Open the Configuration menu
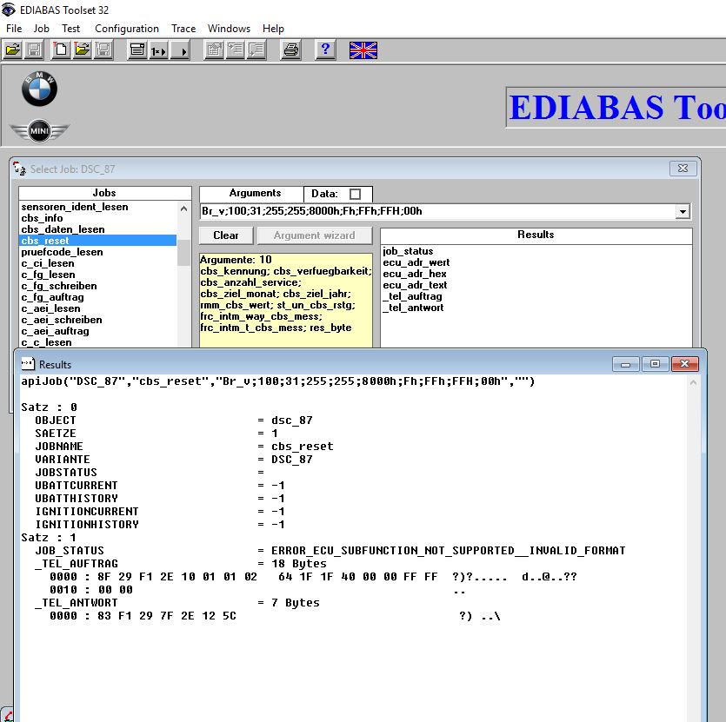This screenshot has height=722, width=726. click(x=127, y=29)
